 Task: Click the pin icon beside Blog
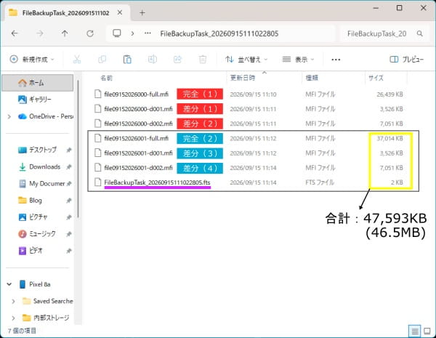coord(69,201)
